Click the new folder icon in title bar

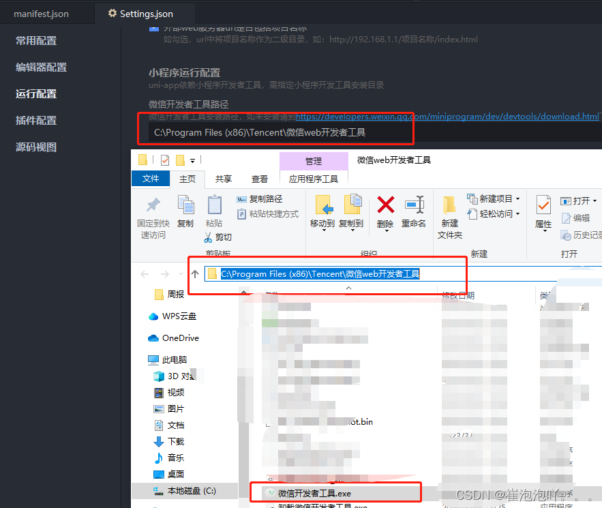tap(180, 160)
